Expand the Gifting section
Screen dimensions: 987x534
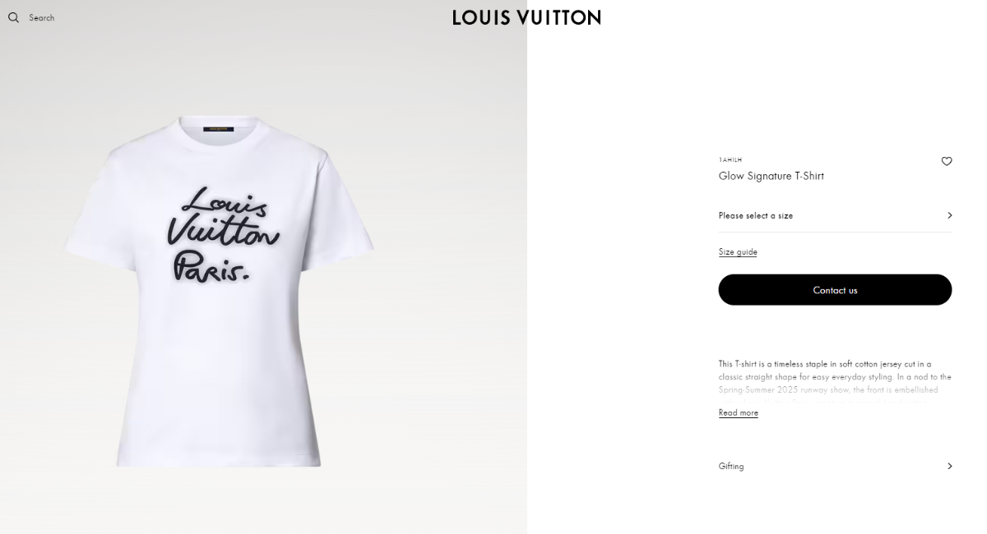[835, 466]
